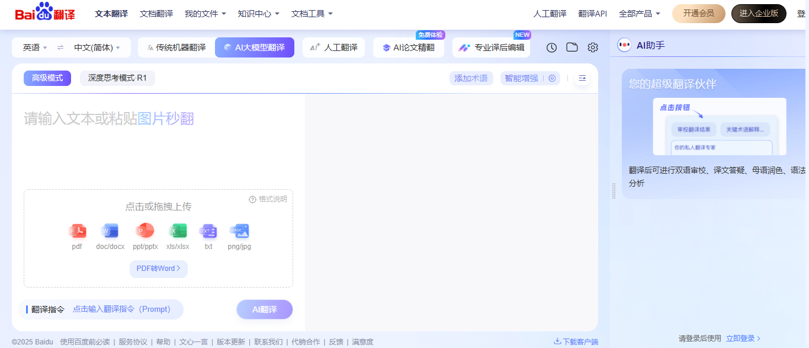
Task: Enable 深度思考模式·R1
Action: pyautogui.click(x=117, y=78)
